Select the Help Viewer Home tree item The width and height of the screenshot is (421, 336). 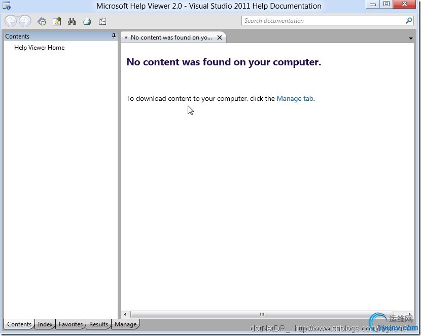(x=39, y=48)
